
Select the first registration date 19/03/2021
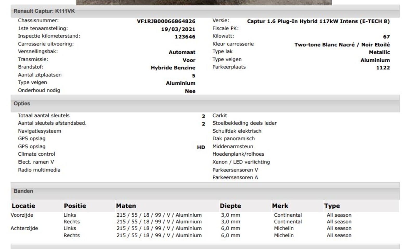click(178, 29)
